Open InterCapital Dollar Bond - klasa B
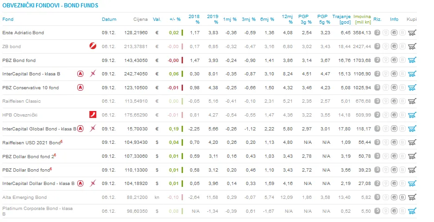Image resolution: width=434 pixels, height=222 pixels. (38, 183)
